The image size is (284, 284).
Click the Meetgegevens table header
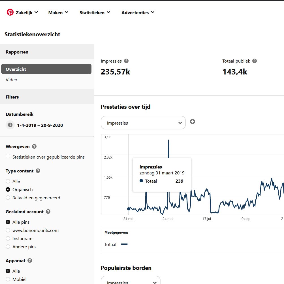(x=116, y=232)
